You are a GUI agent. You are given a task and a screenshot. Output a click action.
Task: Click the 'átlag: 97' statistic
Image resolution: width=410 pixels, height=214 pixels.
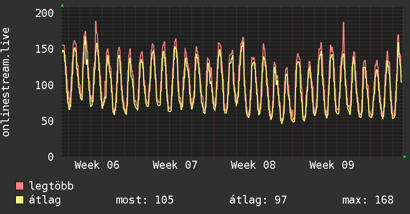tap(258, 200)
